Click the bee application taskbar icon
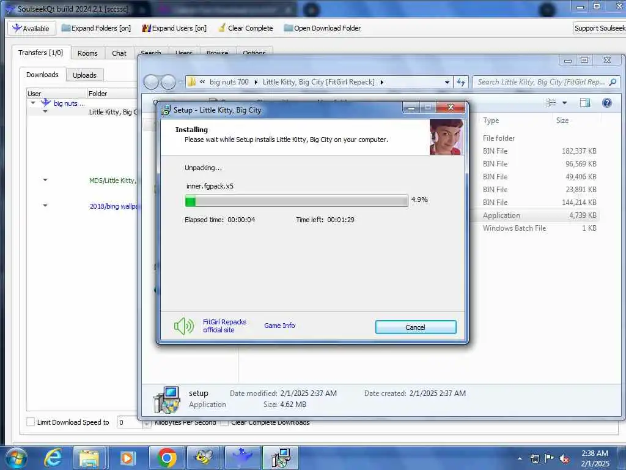 coord(204,458)
